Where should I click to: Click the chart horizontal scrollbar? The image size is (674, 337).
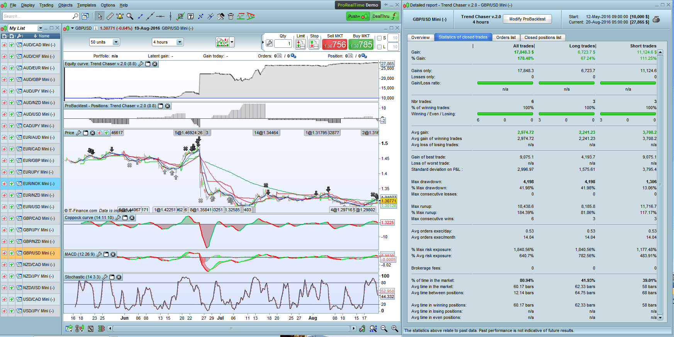click(x=231, y=329)
